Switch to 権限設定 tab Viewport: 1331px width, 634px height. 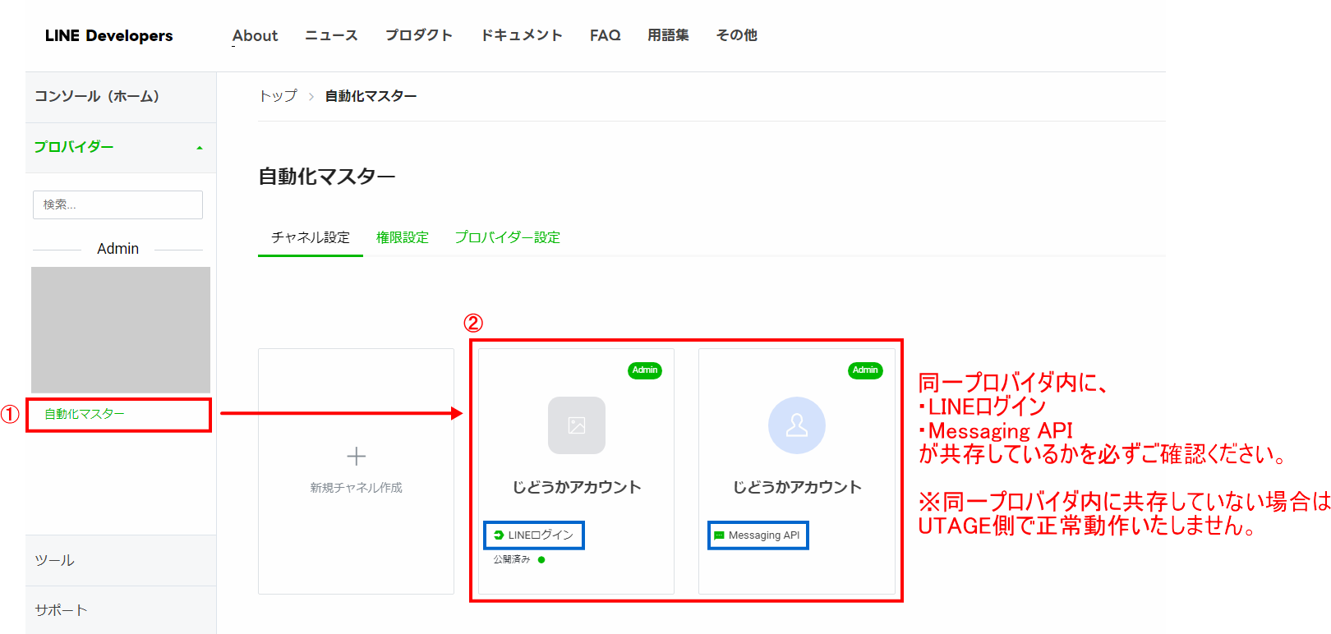point(403,237)
